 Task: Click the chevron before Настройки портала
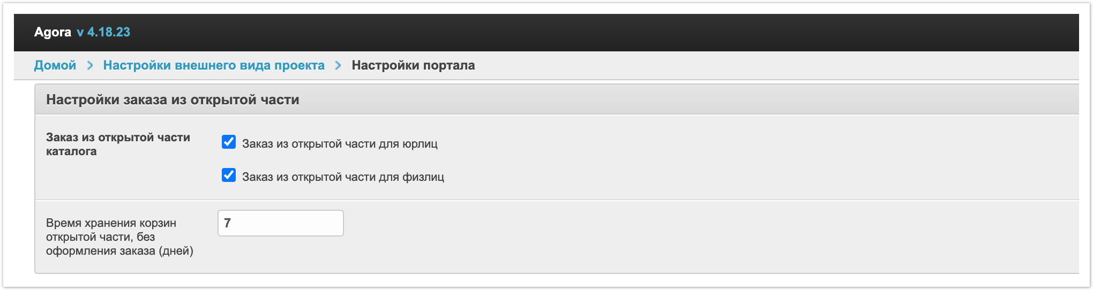click(x=338, y=65)
